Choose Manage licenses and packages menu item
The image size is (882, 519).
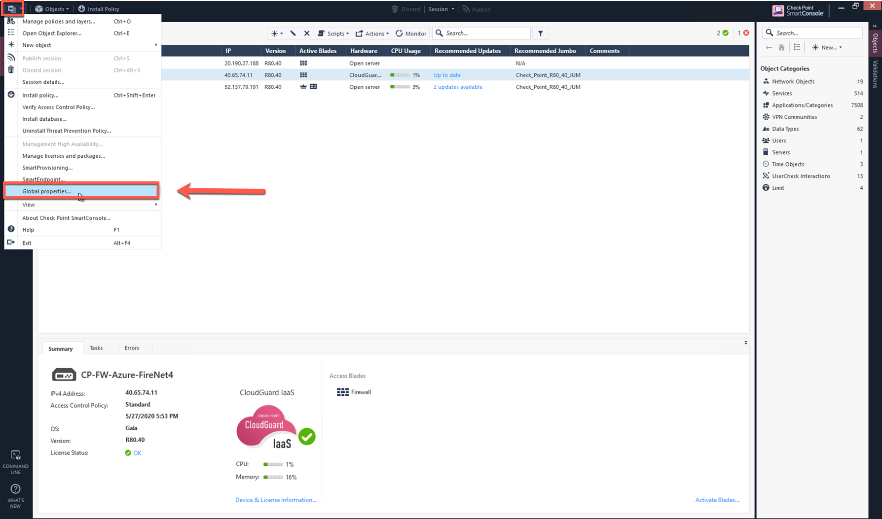[x=64, y=156]
